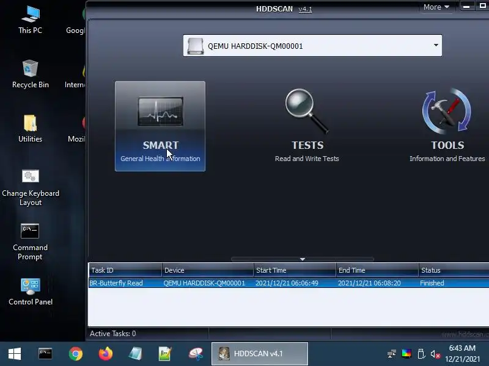Click the Active Tasks: 0 status text
This screenshot has height=366, width=489.
[113, 334]
